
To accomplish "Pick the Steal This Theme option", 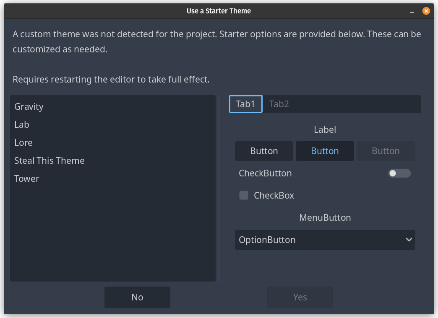I will coord(50,161).
